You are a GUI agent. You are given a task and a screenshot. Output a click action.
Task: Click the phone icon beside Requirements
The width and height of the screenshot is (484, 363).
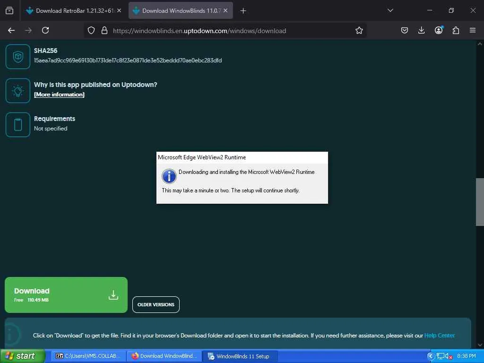click(x=18, y=125)
